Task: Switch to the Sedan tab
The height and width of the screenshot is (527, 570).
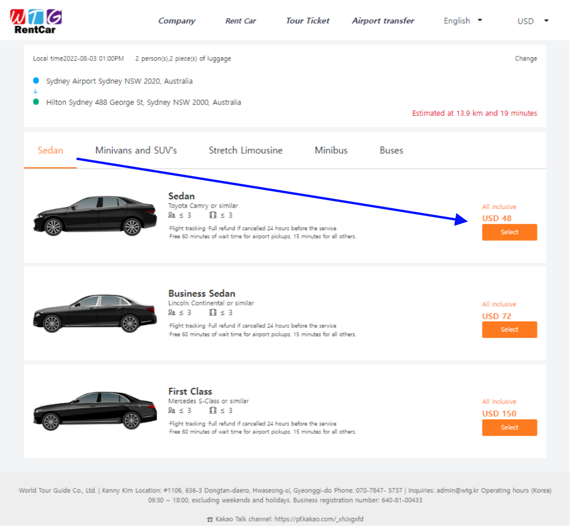Action: [x=50, y=150]
